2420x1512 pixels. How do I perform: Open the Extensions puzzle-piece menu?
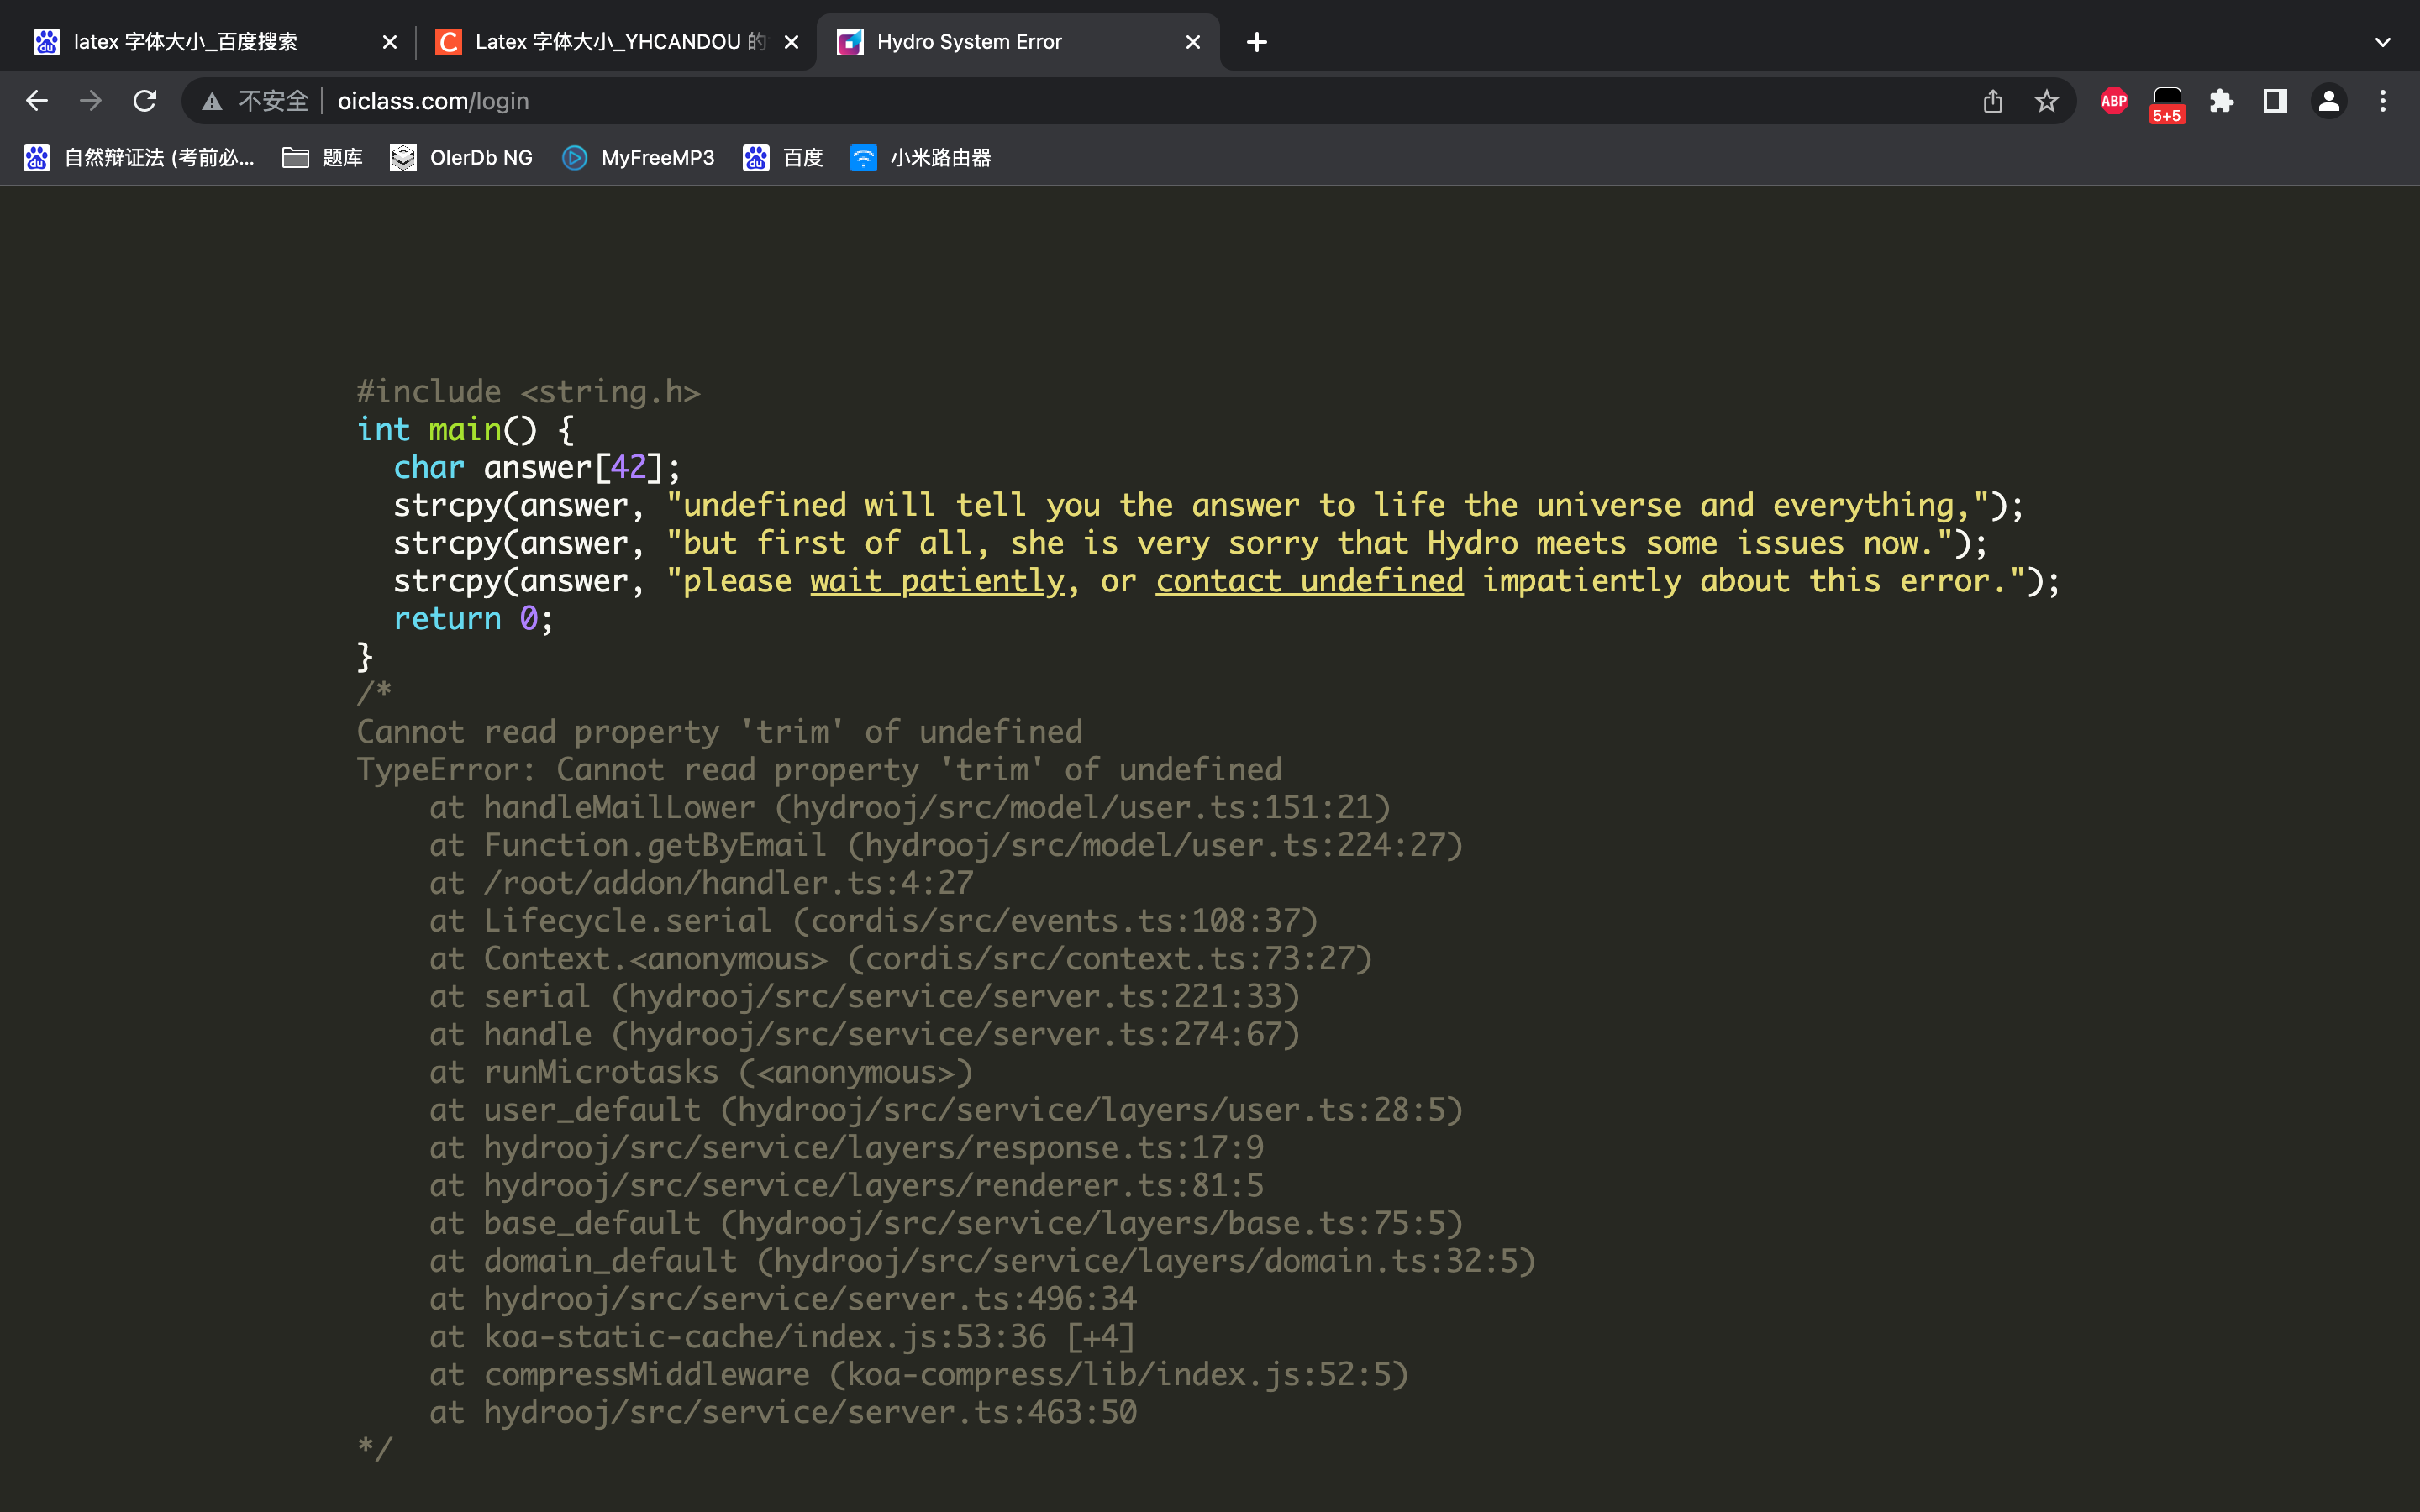pyautogui.click(x=2222, y=100)
